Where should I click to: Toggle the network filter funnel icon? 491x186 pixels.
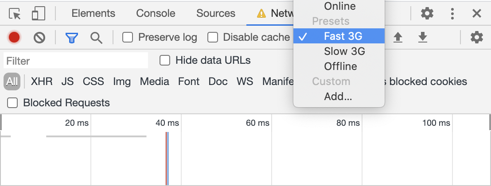click(71, 38)
